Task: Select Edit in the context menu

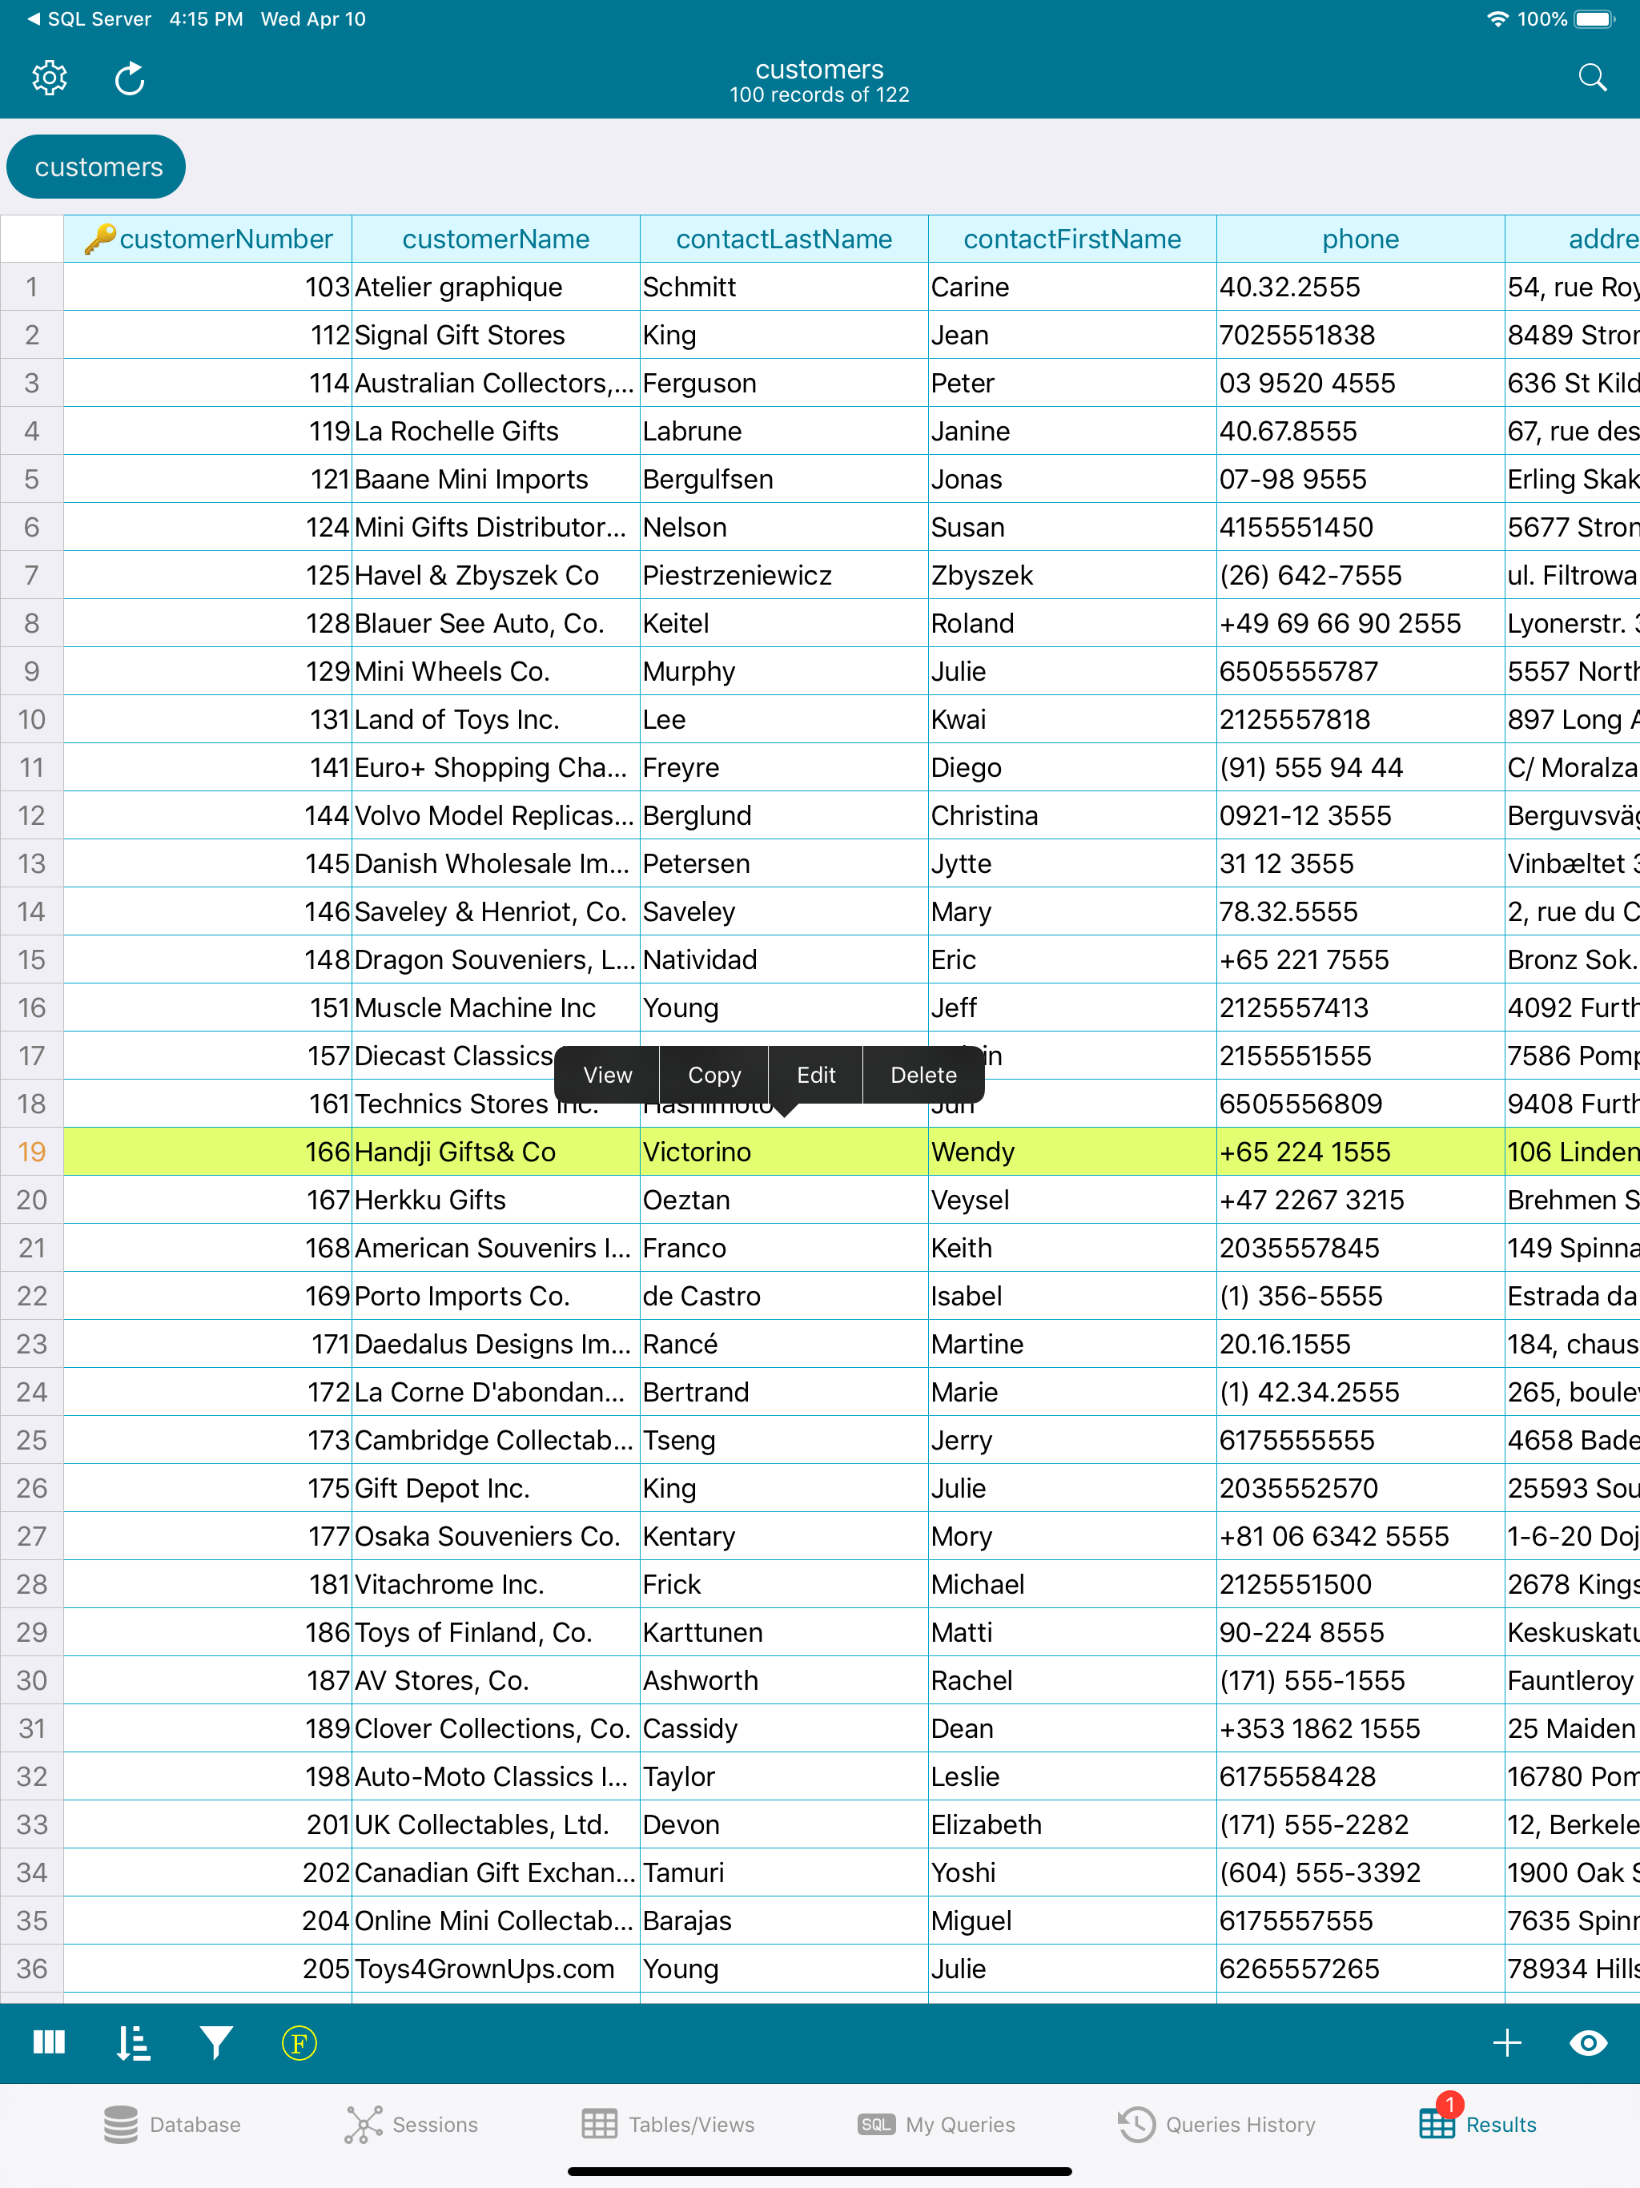Action: (815, 1076)
